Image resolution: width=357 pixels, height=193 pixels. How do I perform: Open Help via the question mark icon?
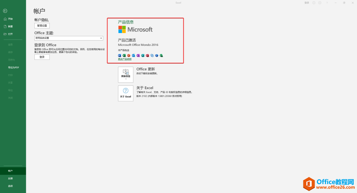point(327,3)
